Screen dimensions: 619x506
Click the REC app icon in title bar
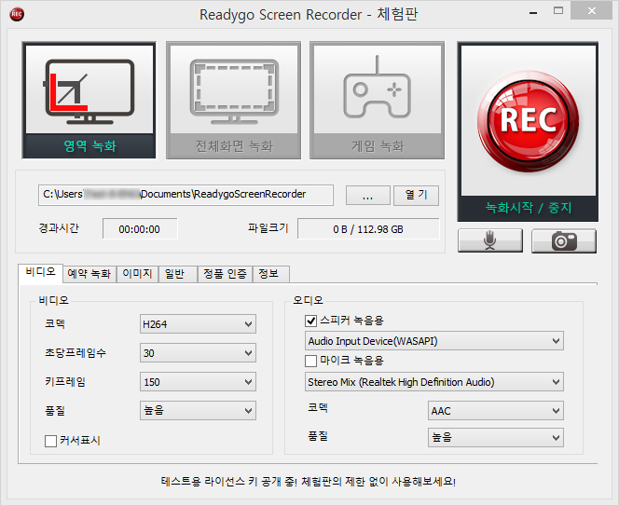(17, 14)
